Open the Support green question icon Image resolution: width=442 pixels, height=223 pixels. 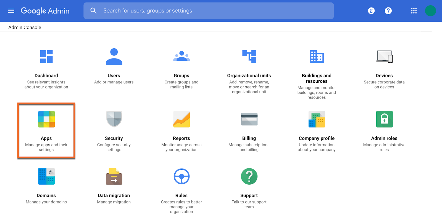tap(249, 176)
